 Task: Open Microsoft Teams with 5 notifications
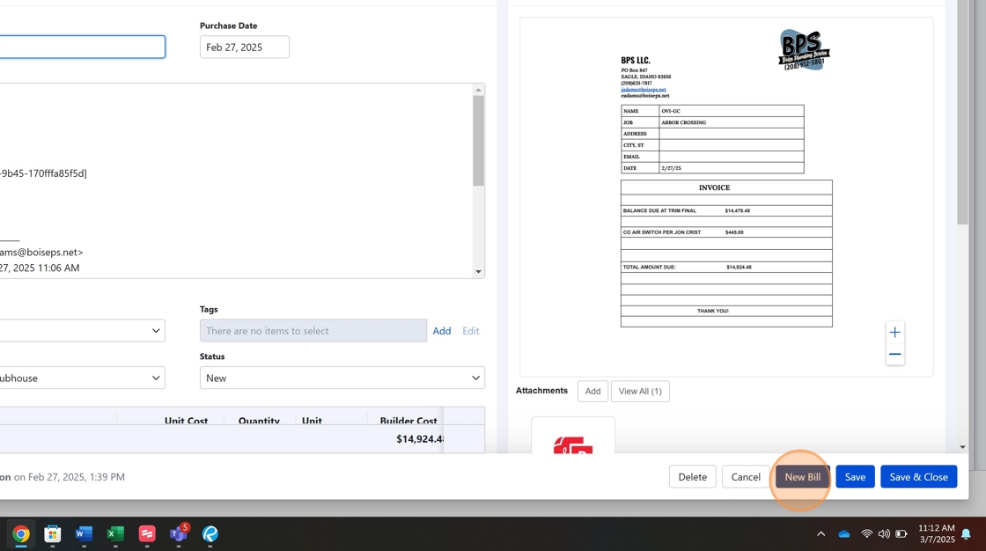point(179,533)
